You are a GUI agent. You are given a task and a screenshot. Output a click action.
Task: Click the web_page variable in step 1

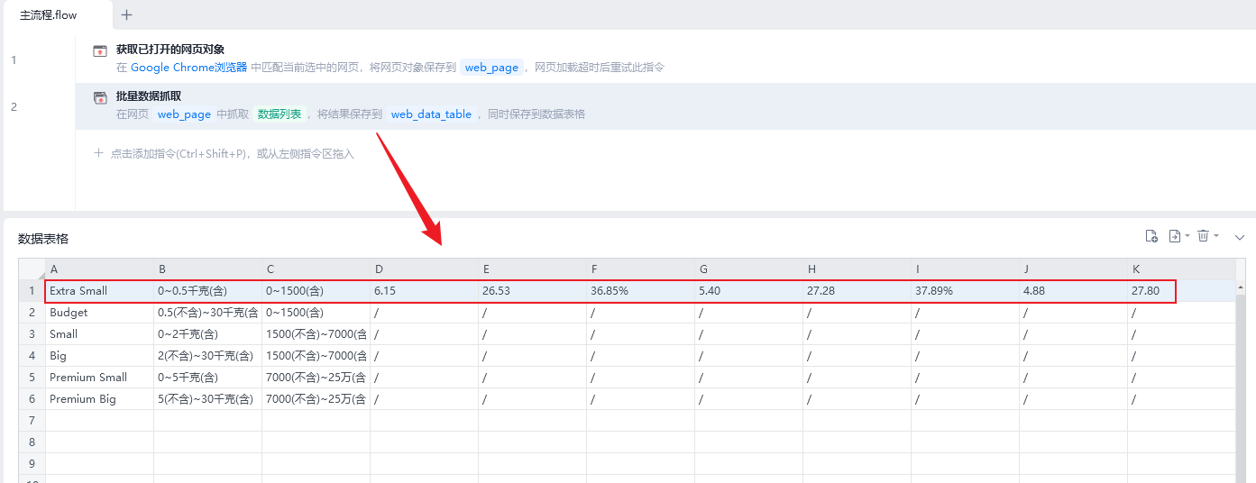491,68
